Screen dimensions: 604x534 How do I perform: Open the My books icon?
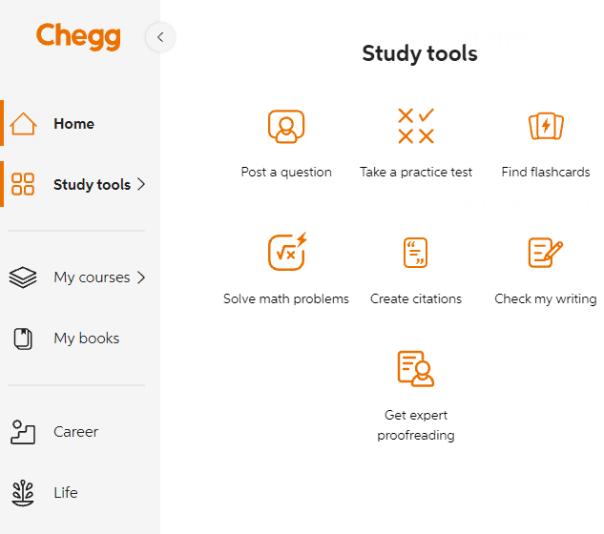[23, 339]
